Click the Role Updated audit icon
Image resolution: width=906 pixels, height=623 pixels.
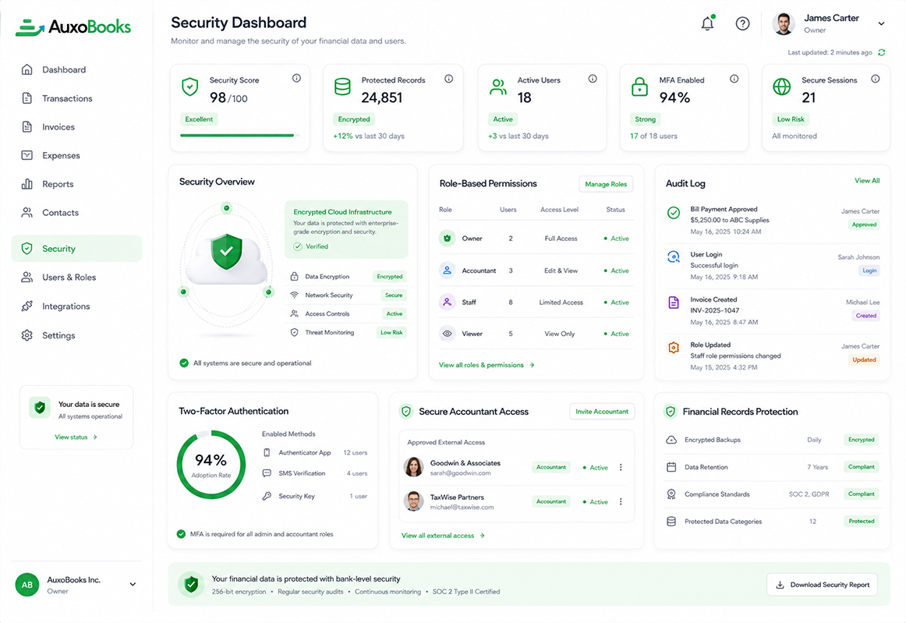click(674, 347)
